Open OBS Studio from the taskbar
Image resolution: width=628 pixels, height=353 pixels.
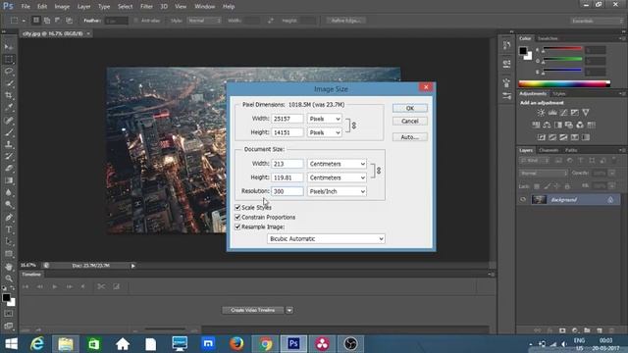(350, 344)
